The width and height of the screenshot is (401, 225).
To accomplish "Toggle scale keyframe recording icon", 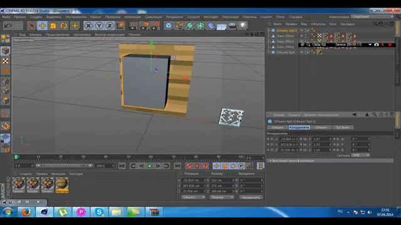I will pyautogui.click(x=224, y=166).
